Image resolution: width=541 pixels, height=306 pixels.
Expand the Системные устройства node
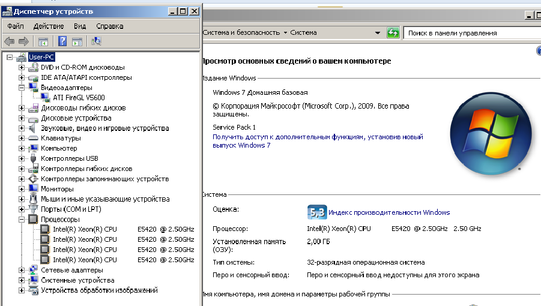22,280
